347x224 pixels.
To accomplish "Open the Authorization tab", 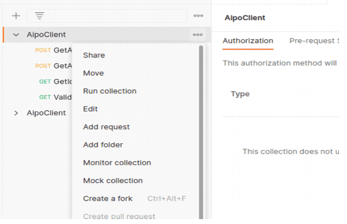I will coord(248,41).
